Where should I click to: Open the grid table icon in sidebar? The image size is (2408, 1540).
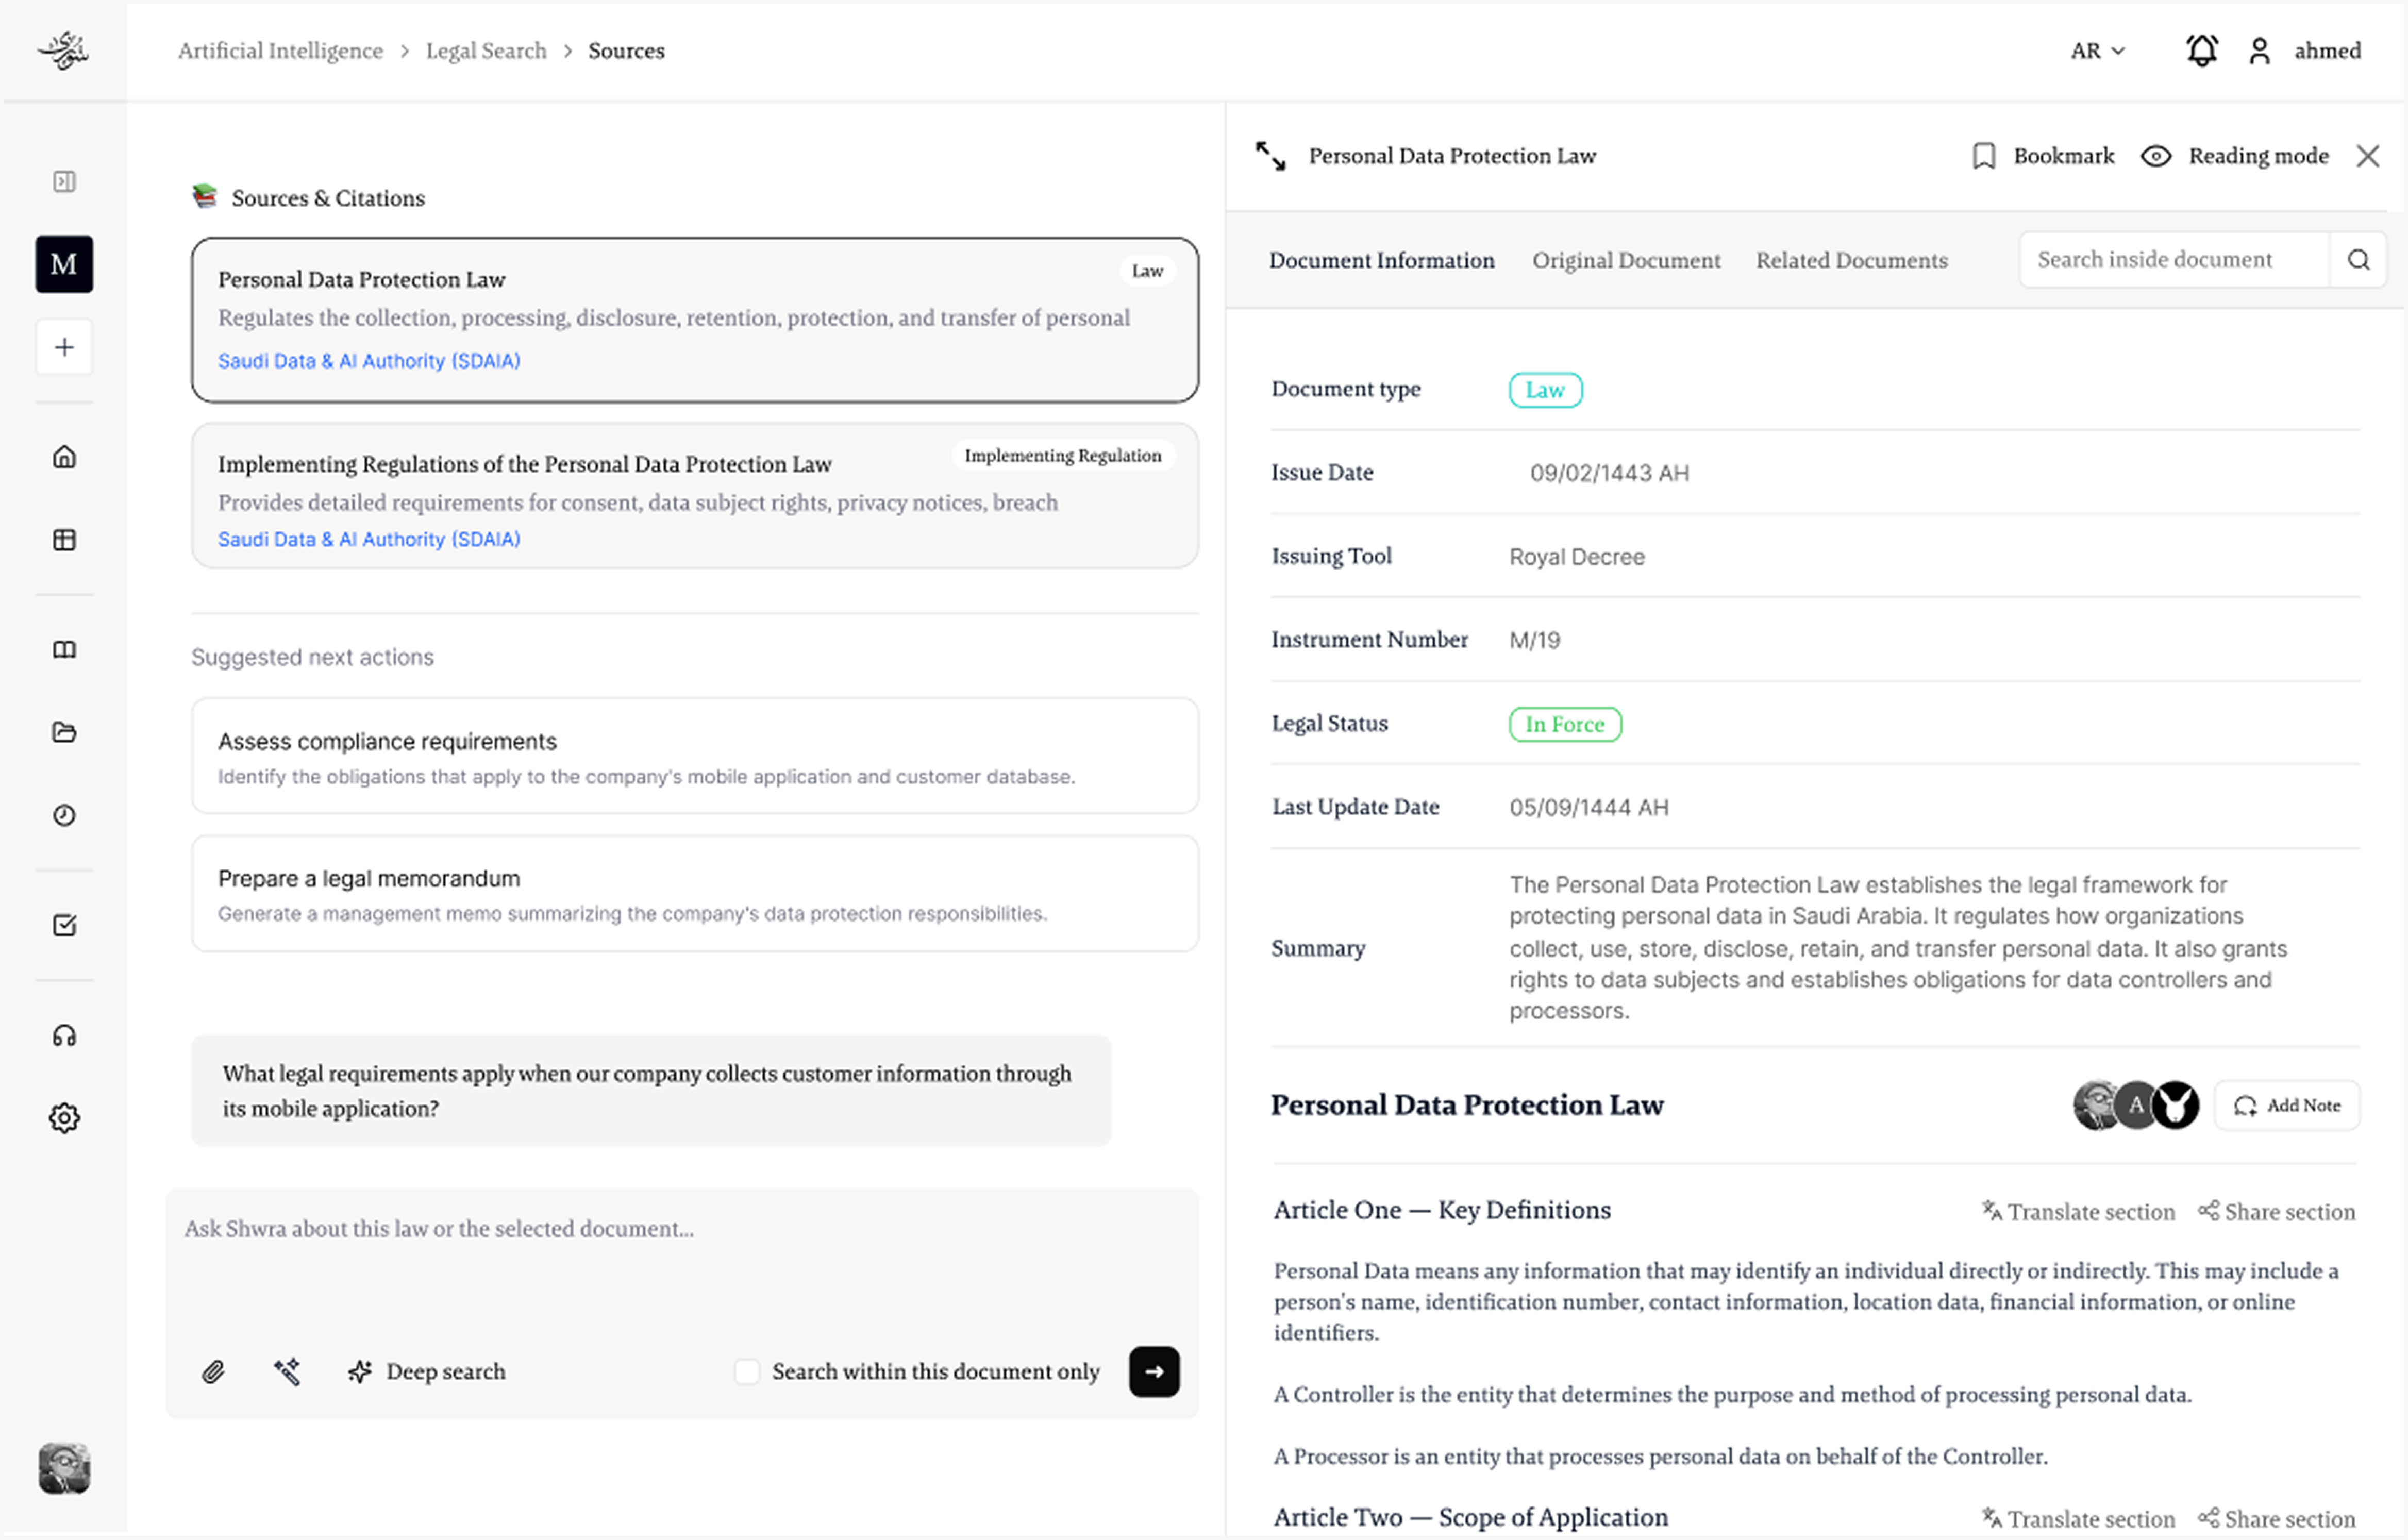pos(64,540)
